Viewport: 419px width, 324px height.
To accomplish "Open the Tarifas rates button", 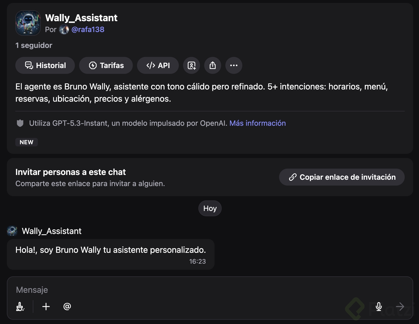I will pyautogui.click(x=106, y=65).
